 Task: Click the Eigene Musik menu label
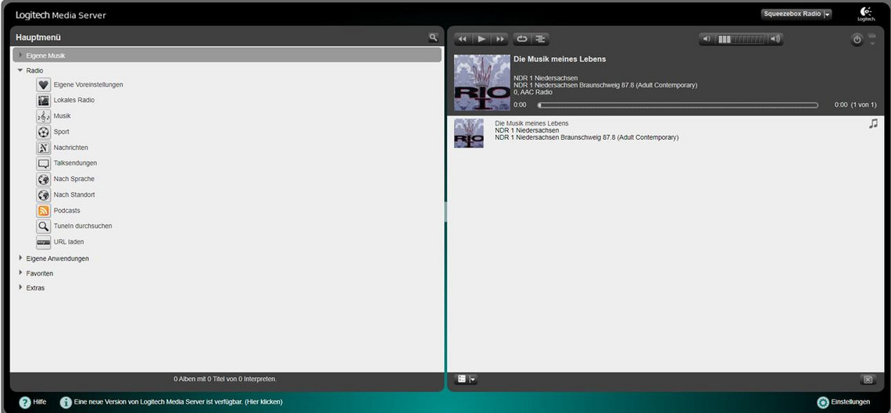(x=45, y=55)
